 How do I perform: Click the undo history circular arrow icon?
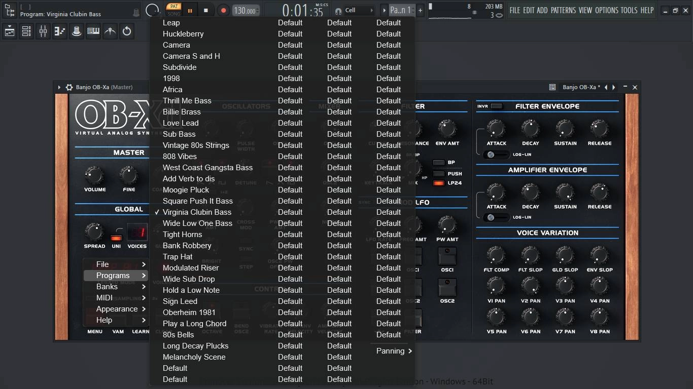click(127, 31)
